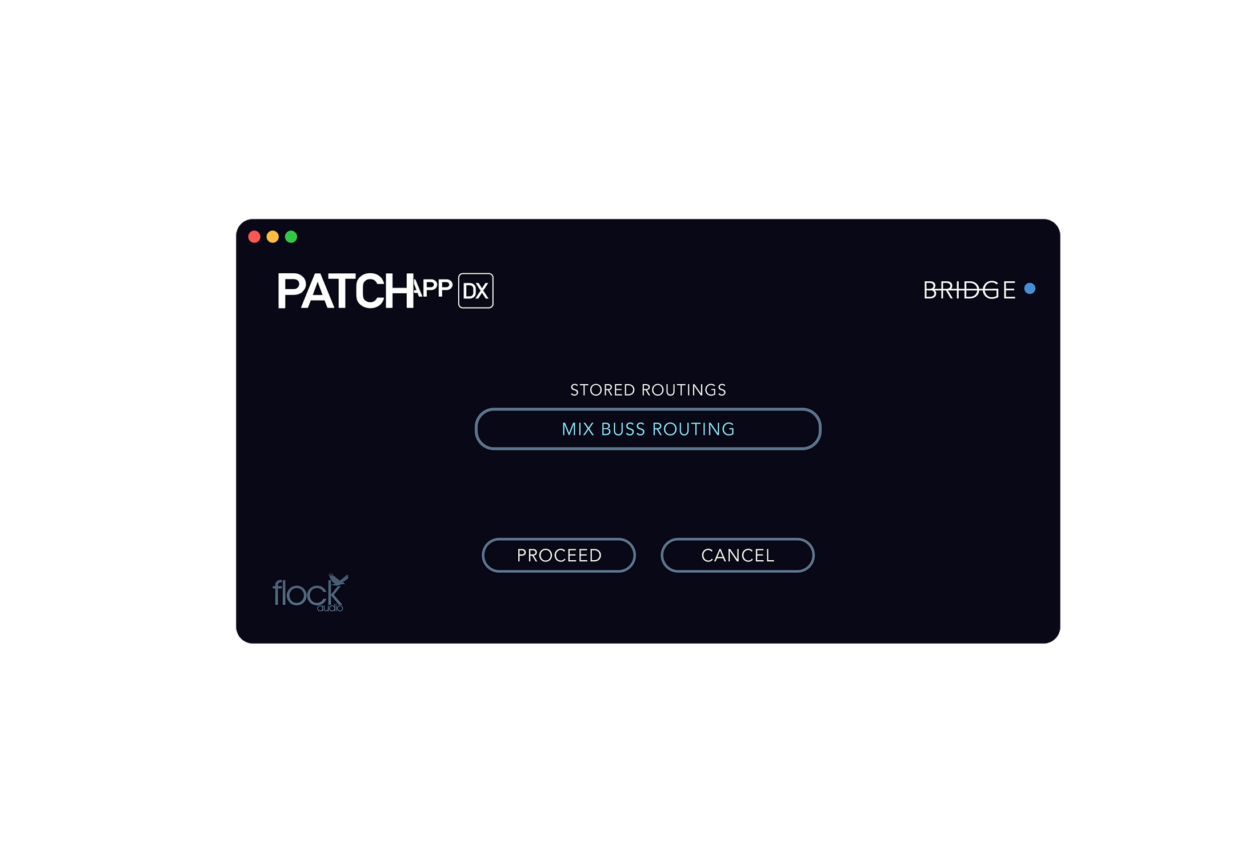Minimize the window with the yellow button
The image size is (1257, 862).
pyautogui.click(x=273, y=237)
